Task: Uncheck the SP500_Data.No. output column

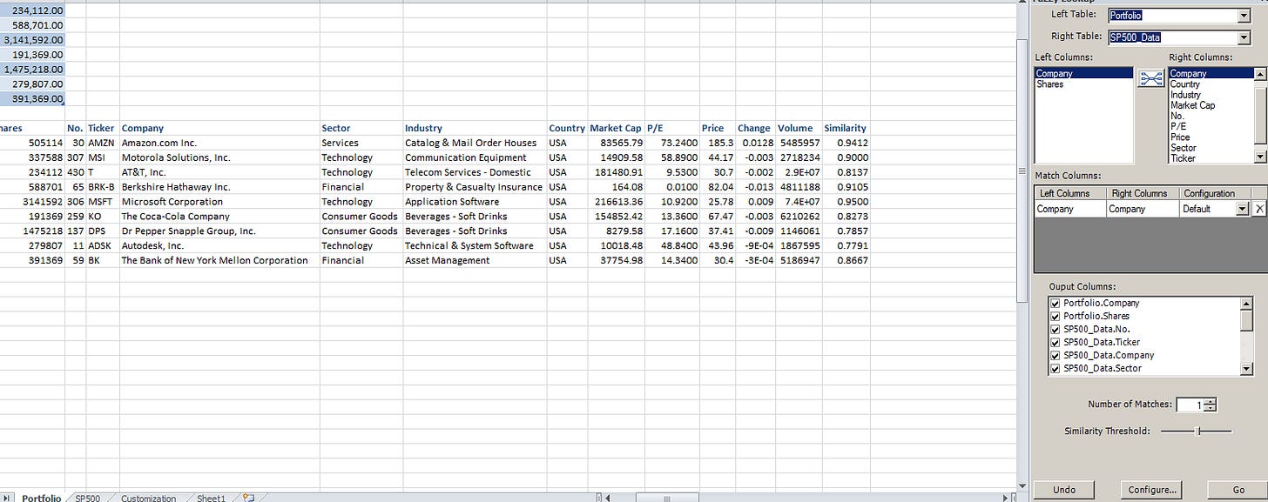Action: [x=1056, y=329]
